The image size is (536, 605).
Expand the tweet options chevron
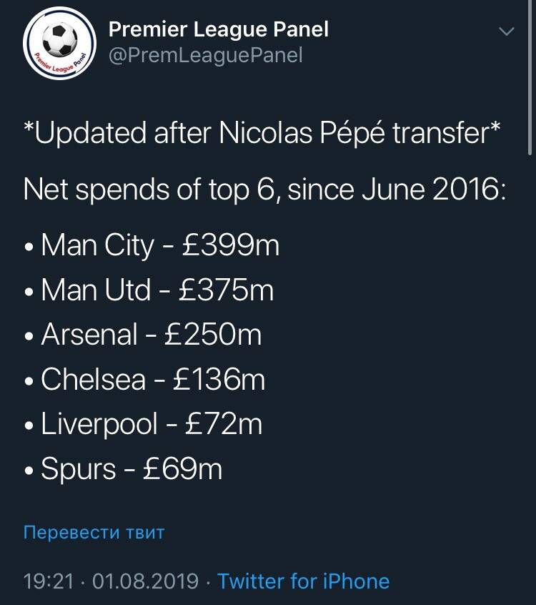point(506,31)
